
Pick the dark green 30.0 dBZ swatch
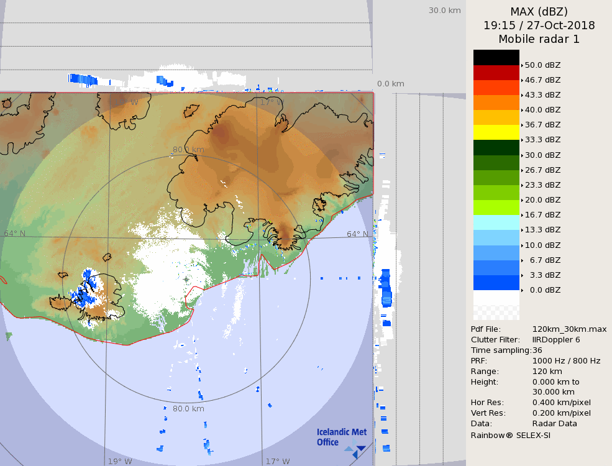pos(496,147)
